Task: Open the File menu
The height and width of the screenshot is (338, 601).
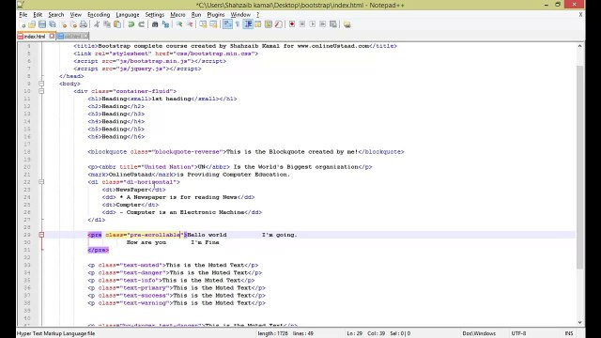Action: [23, 15]
